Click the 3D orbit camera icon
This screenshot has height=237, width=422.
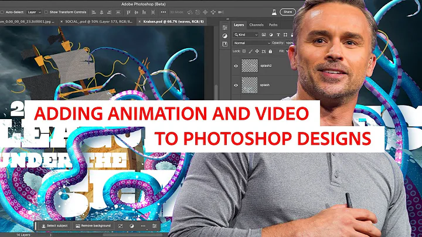(190, 12)
